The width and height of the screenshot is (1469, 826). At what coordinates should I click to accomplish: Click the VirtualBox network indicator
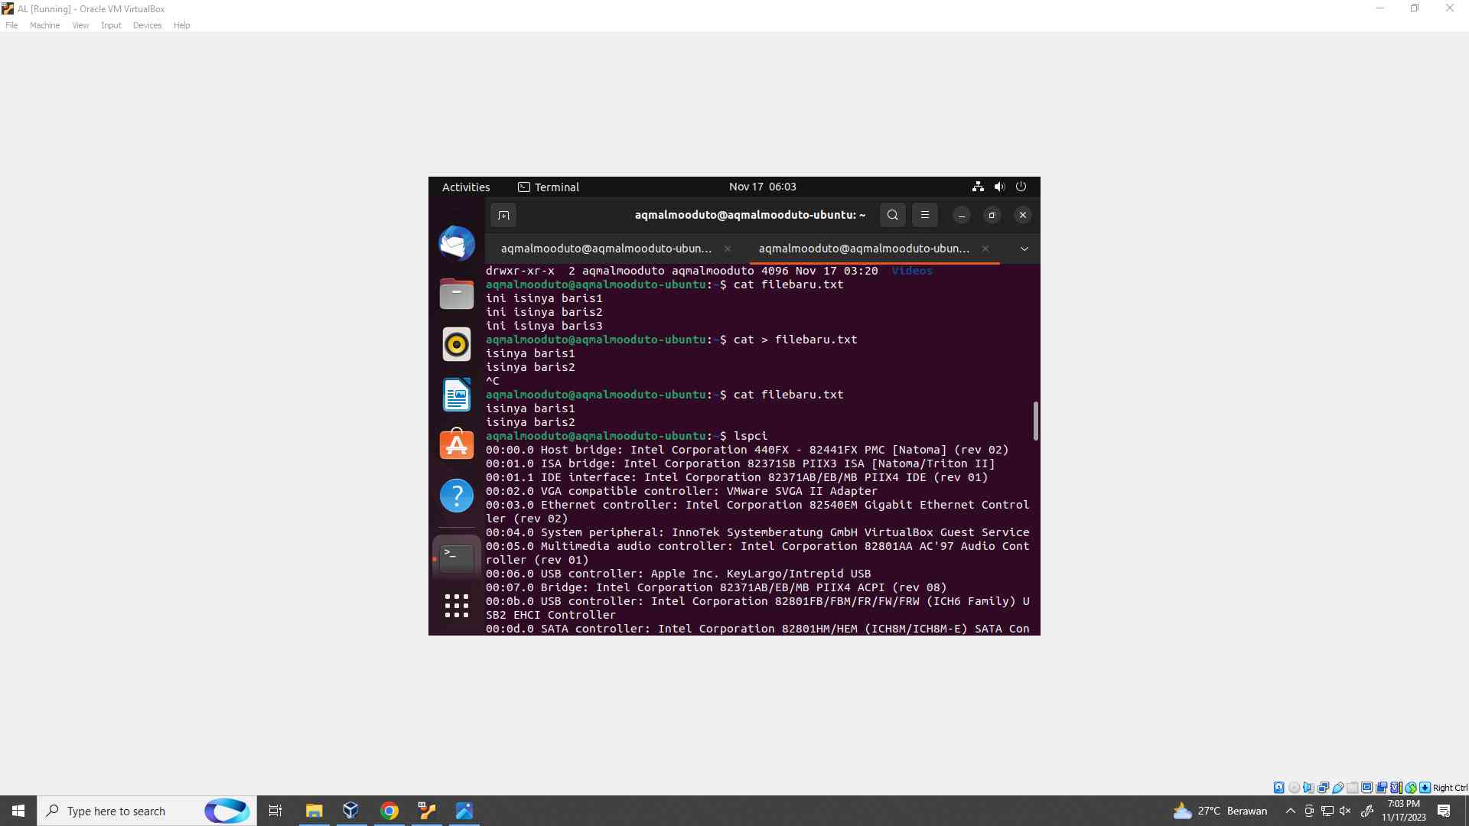[x=1323, y=788]
